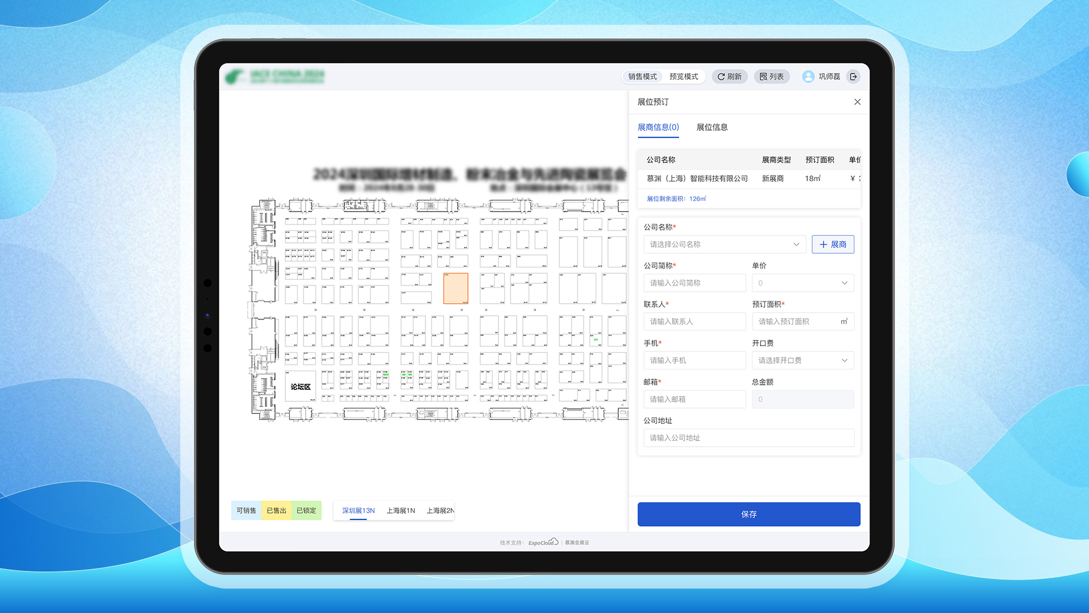Click the 总金额 field

coord(803,399)
